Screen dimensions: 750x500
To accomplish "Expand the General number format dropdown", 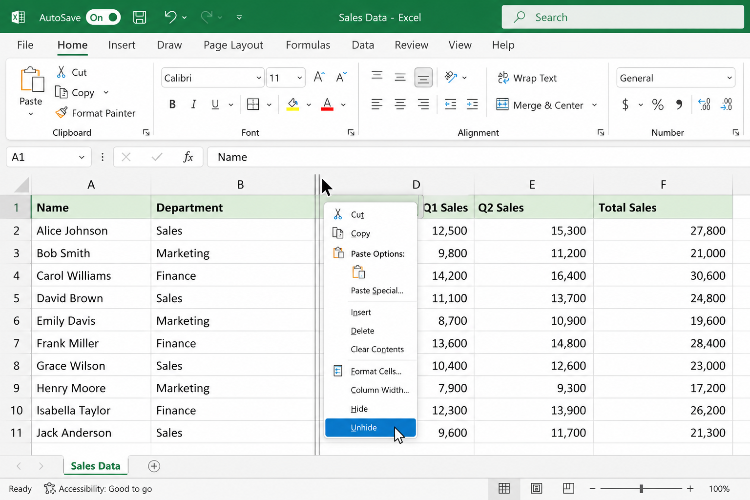I will [729, 78].
